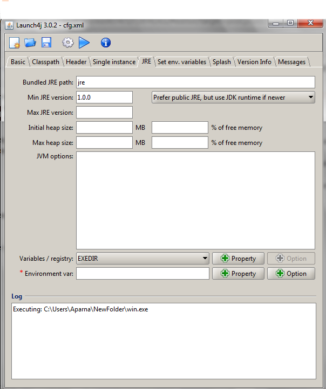Add Property for Environment var
The height and width of the screenshot is (389, 326).
point(238,273)
